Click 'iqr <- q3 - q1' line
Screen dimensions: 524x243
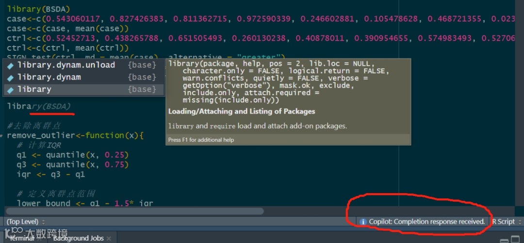(x=51, y=174)
